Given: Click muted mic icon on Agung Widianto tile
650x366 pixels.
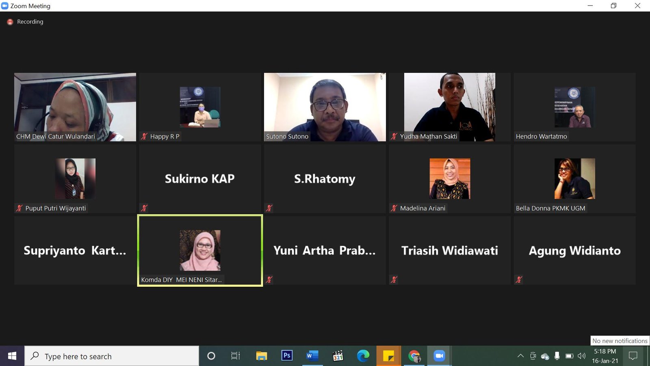Looking at the screenshot, I should pos(519,280).
